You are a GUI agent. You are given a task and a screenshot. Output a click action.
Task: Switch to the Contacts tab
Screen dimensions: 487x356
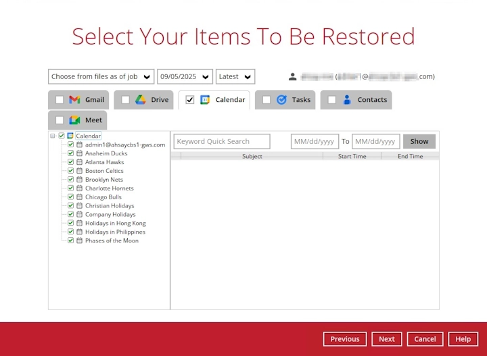[372, 100]
